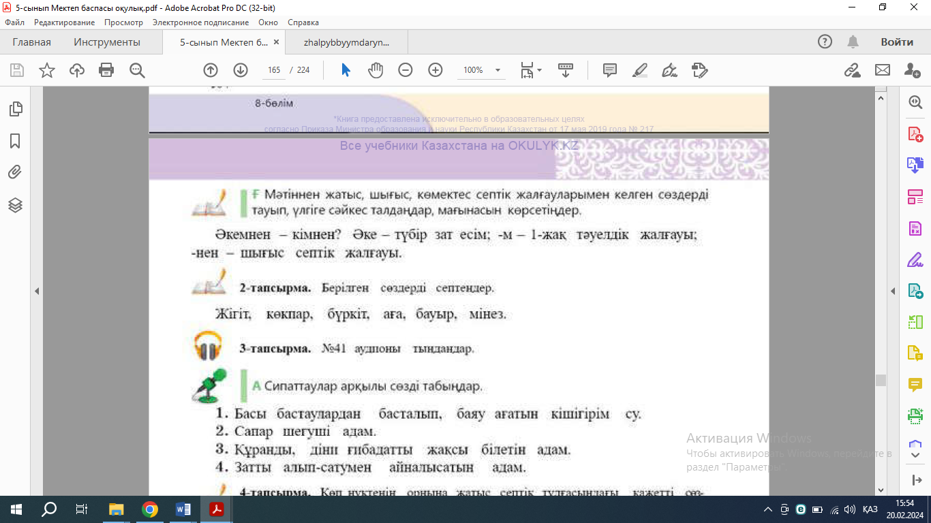The height and width of the screenshot is (523, 931).
Task: Add a sticky note comment
Action: pyautogui.click(x=610, y=70)
